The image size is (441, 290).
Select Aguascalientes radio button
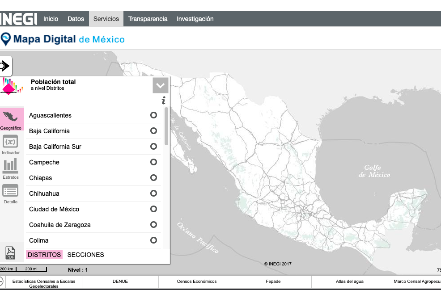pos(153,115)
